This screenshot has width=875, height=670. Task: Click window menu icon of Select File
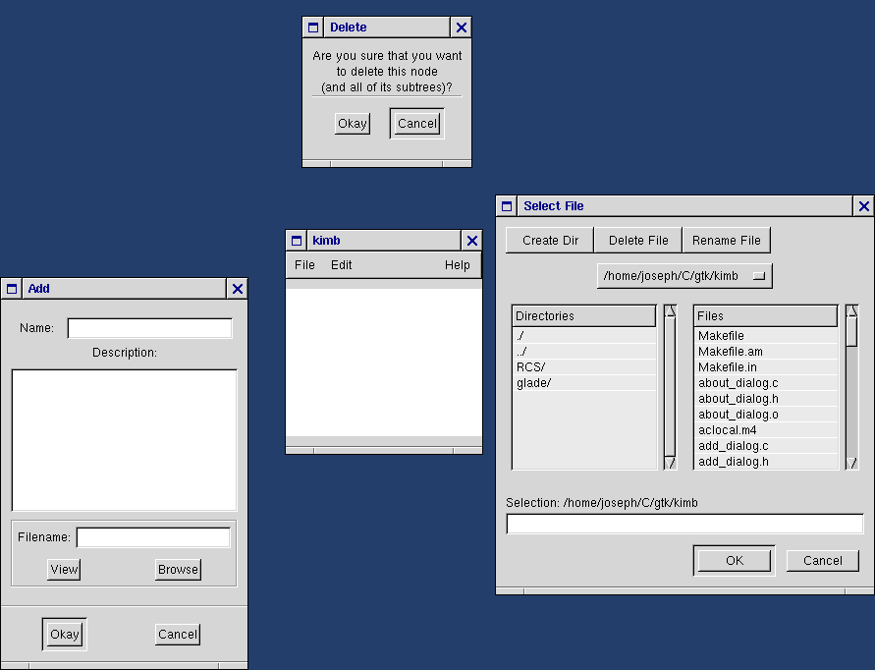[x=508, y=206]
